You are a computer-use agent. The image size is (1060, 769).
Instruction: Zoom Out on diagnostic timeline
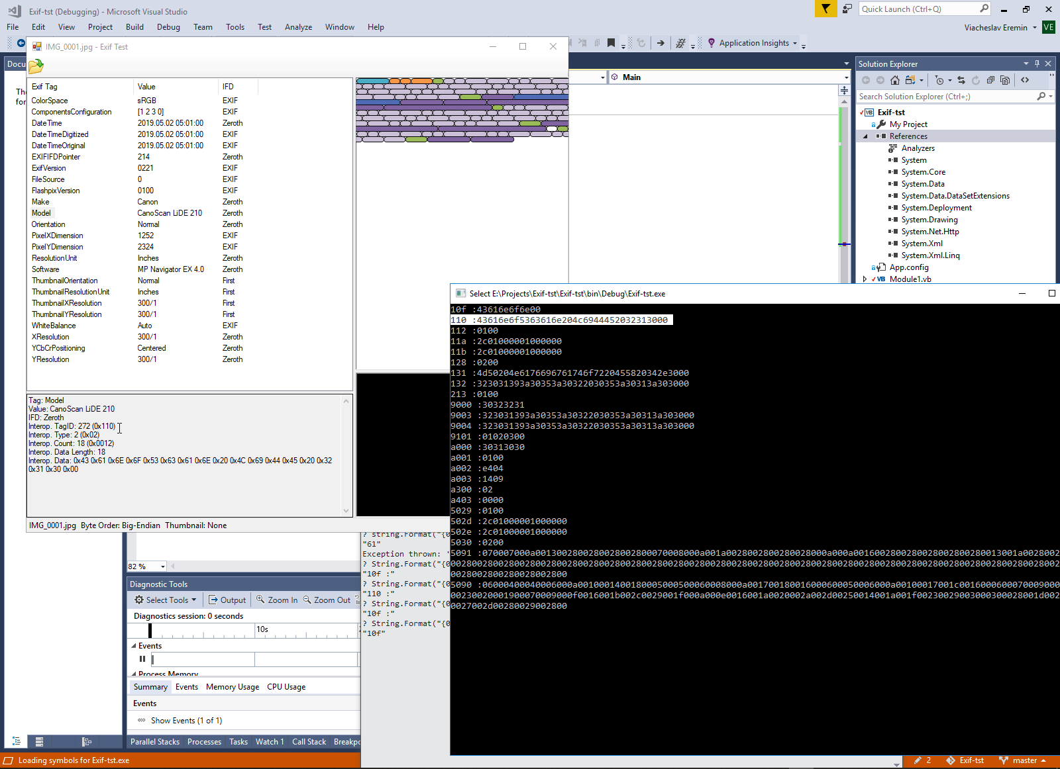pos(327,600)
